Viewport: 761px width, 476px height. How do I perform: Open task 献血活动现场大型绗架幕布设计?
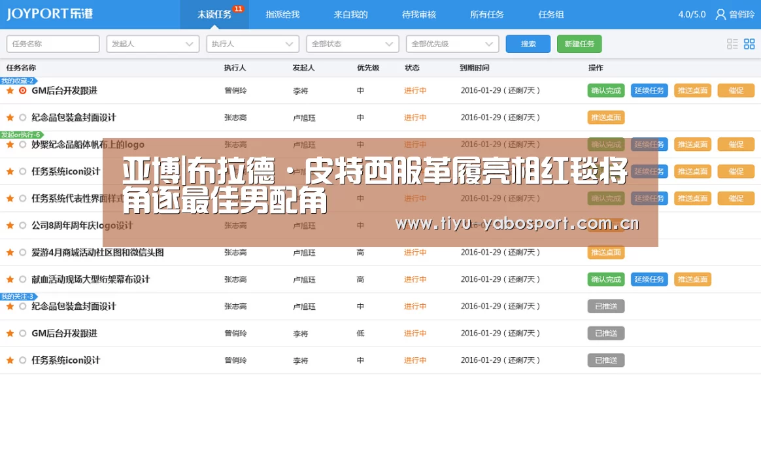point(91,279)
